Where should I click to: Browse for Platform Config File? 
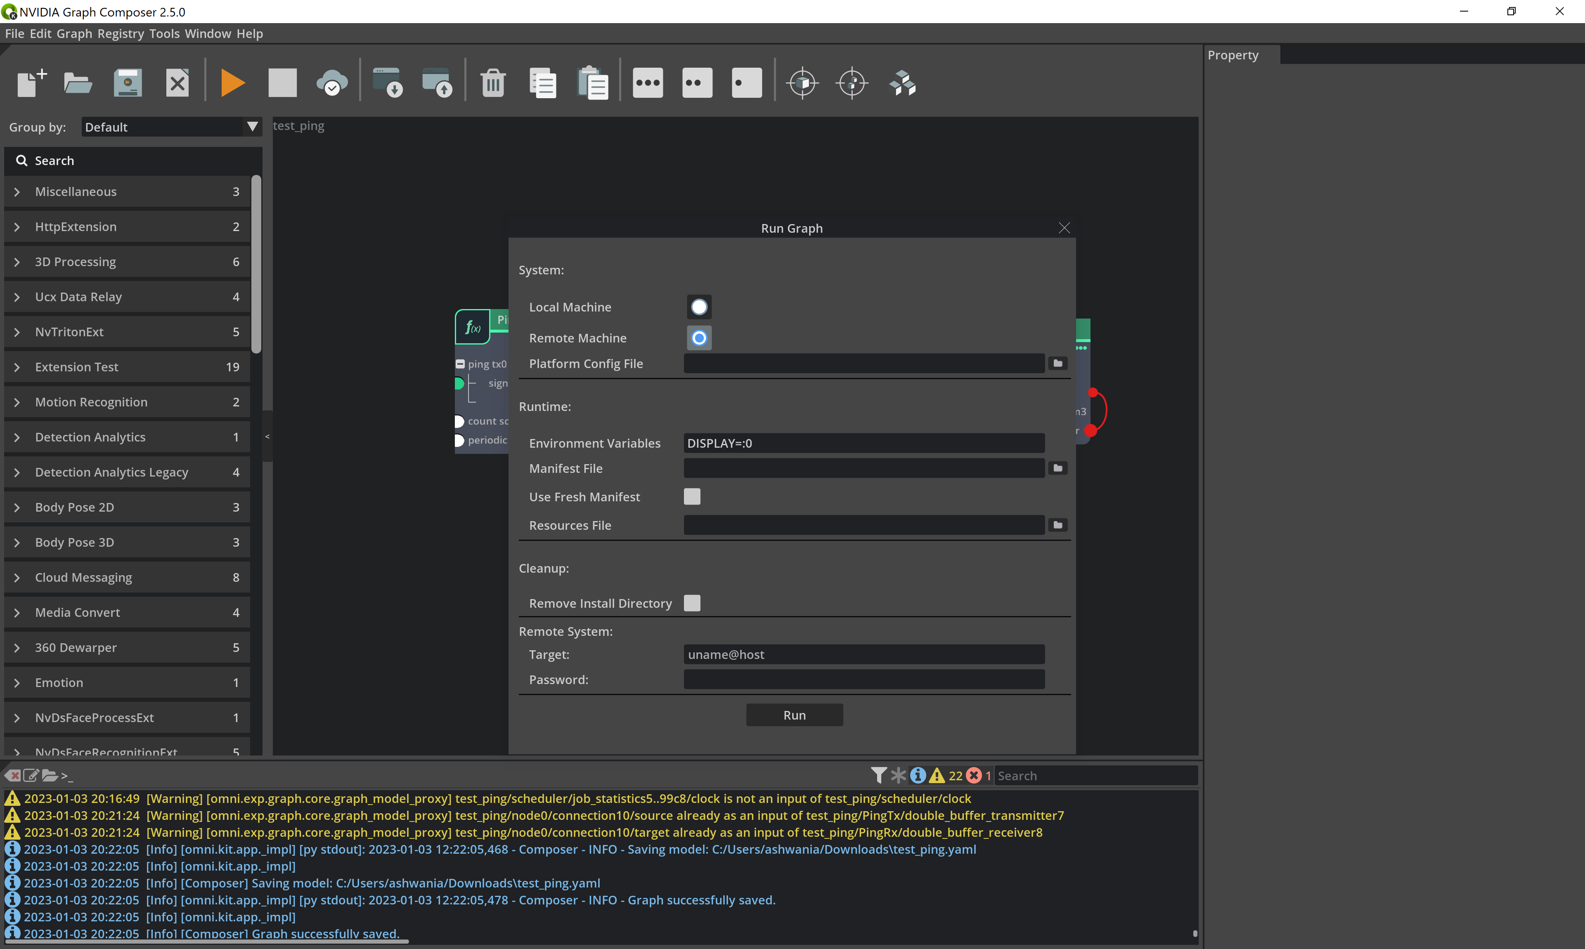(x=1058, y=363)
